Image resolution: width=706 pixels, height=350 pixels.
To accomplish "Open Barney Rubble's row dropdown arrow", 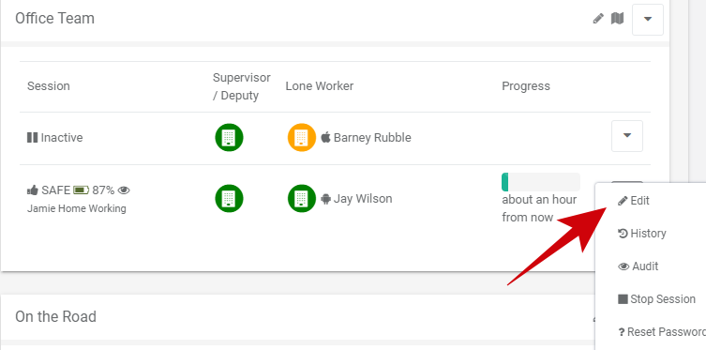I will pos(626,135).
